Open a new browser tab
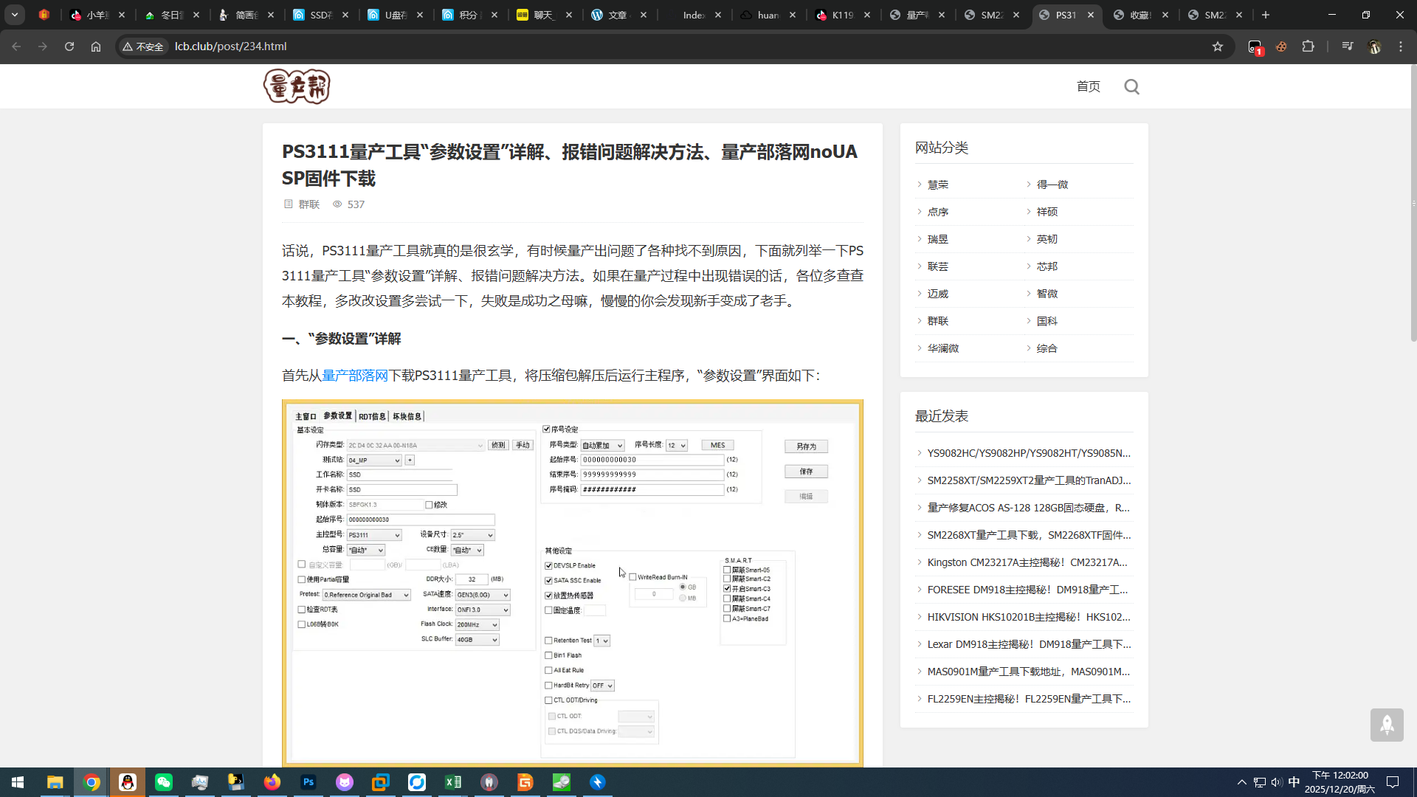The height and width of the screenshot is (797, 1417). [1266, 15]
